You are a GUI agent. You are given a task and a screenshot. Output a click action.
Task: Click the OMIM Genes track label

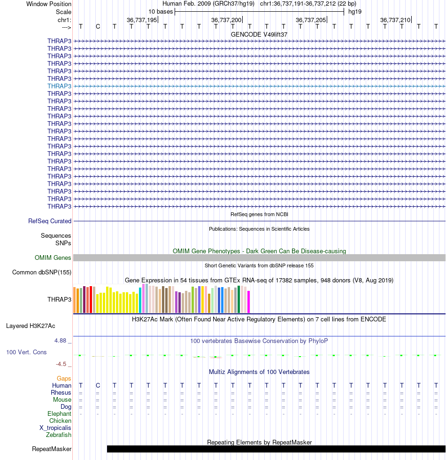pyautogui.click(x=53, y=258)
